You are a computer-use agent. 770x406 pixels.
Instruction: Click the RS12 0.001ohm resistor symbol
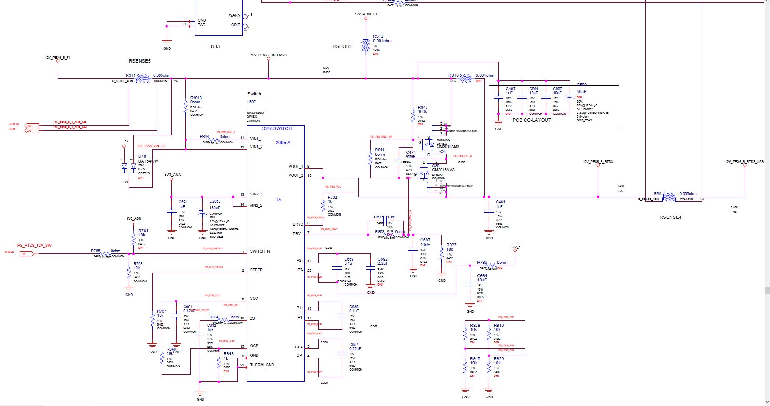click(x=366, y=45)
